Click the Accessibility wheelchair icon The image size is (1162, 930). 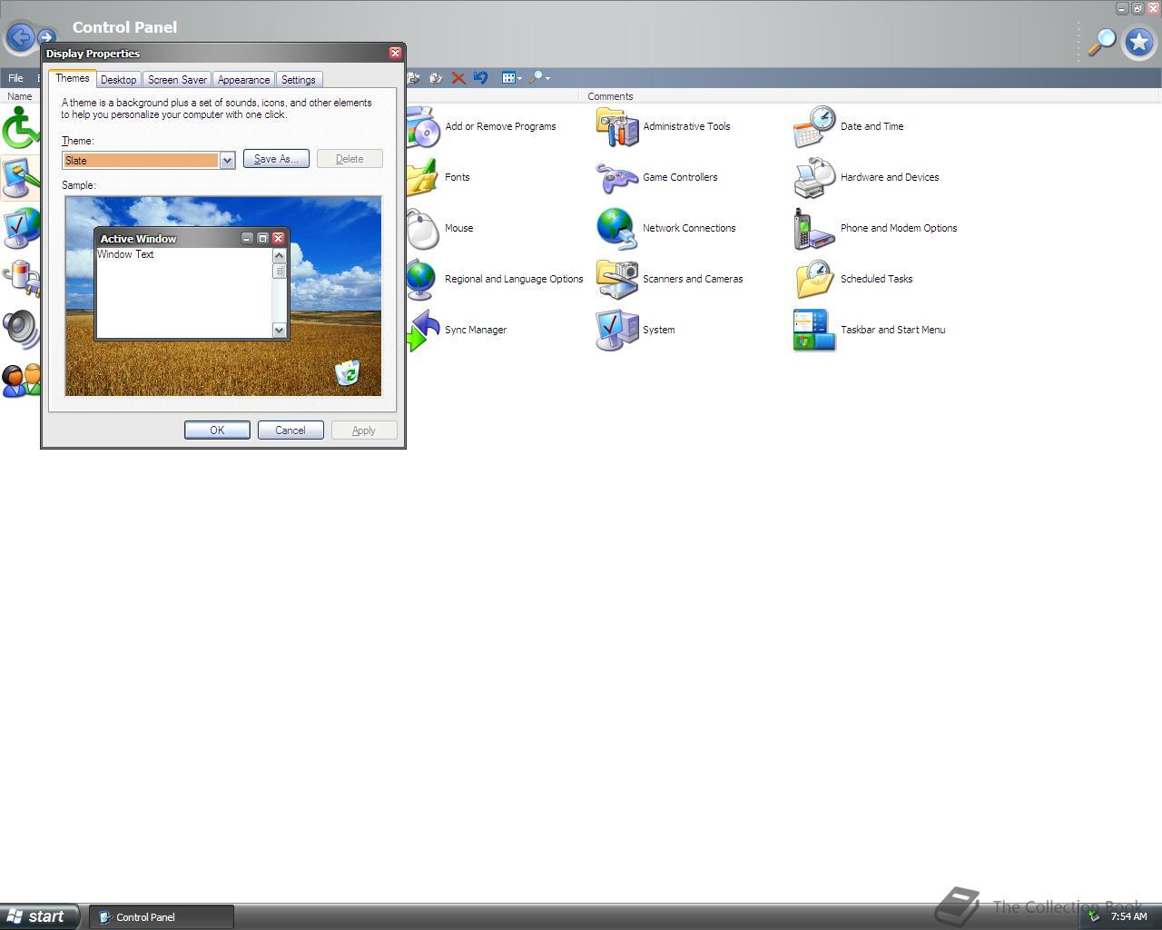tap(20, 127)
